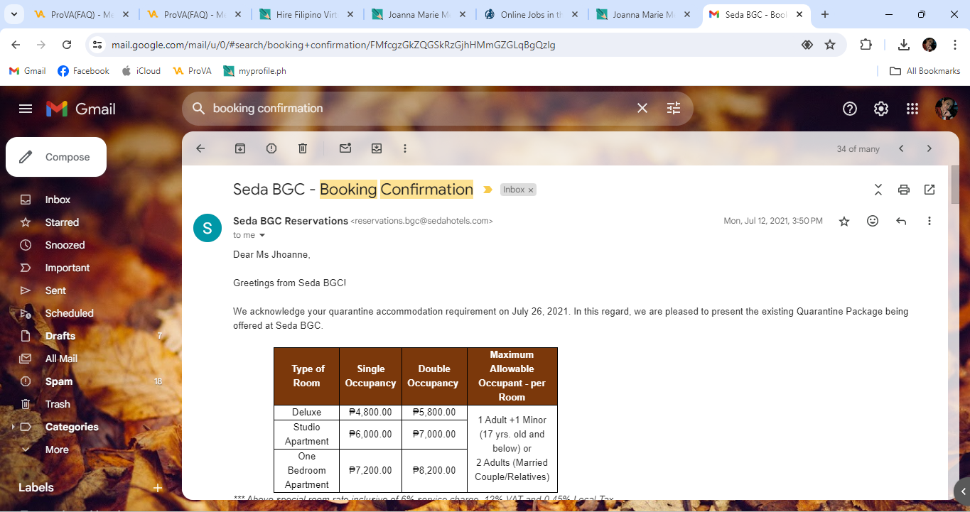
Task: Mark the email as unread
Action: point(345,148)
